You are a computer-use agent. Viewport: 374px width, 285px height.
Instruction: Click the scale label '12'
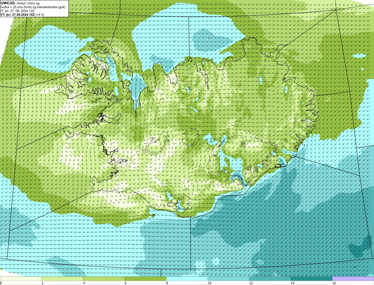(251, 283)
